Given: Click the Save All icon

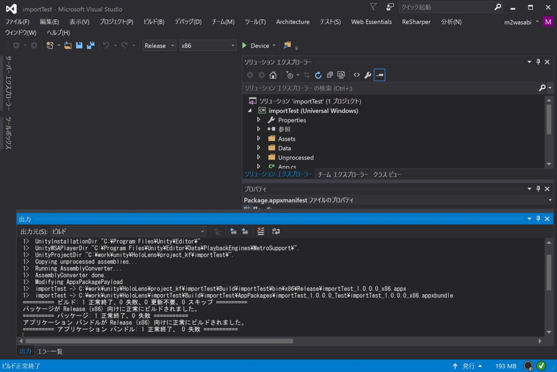Looking at the screenshot, I should (x=91, y=46).
